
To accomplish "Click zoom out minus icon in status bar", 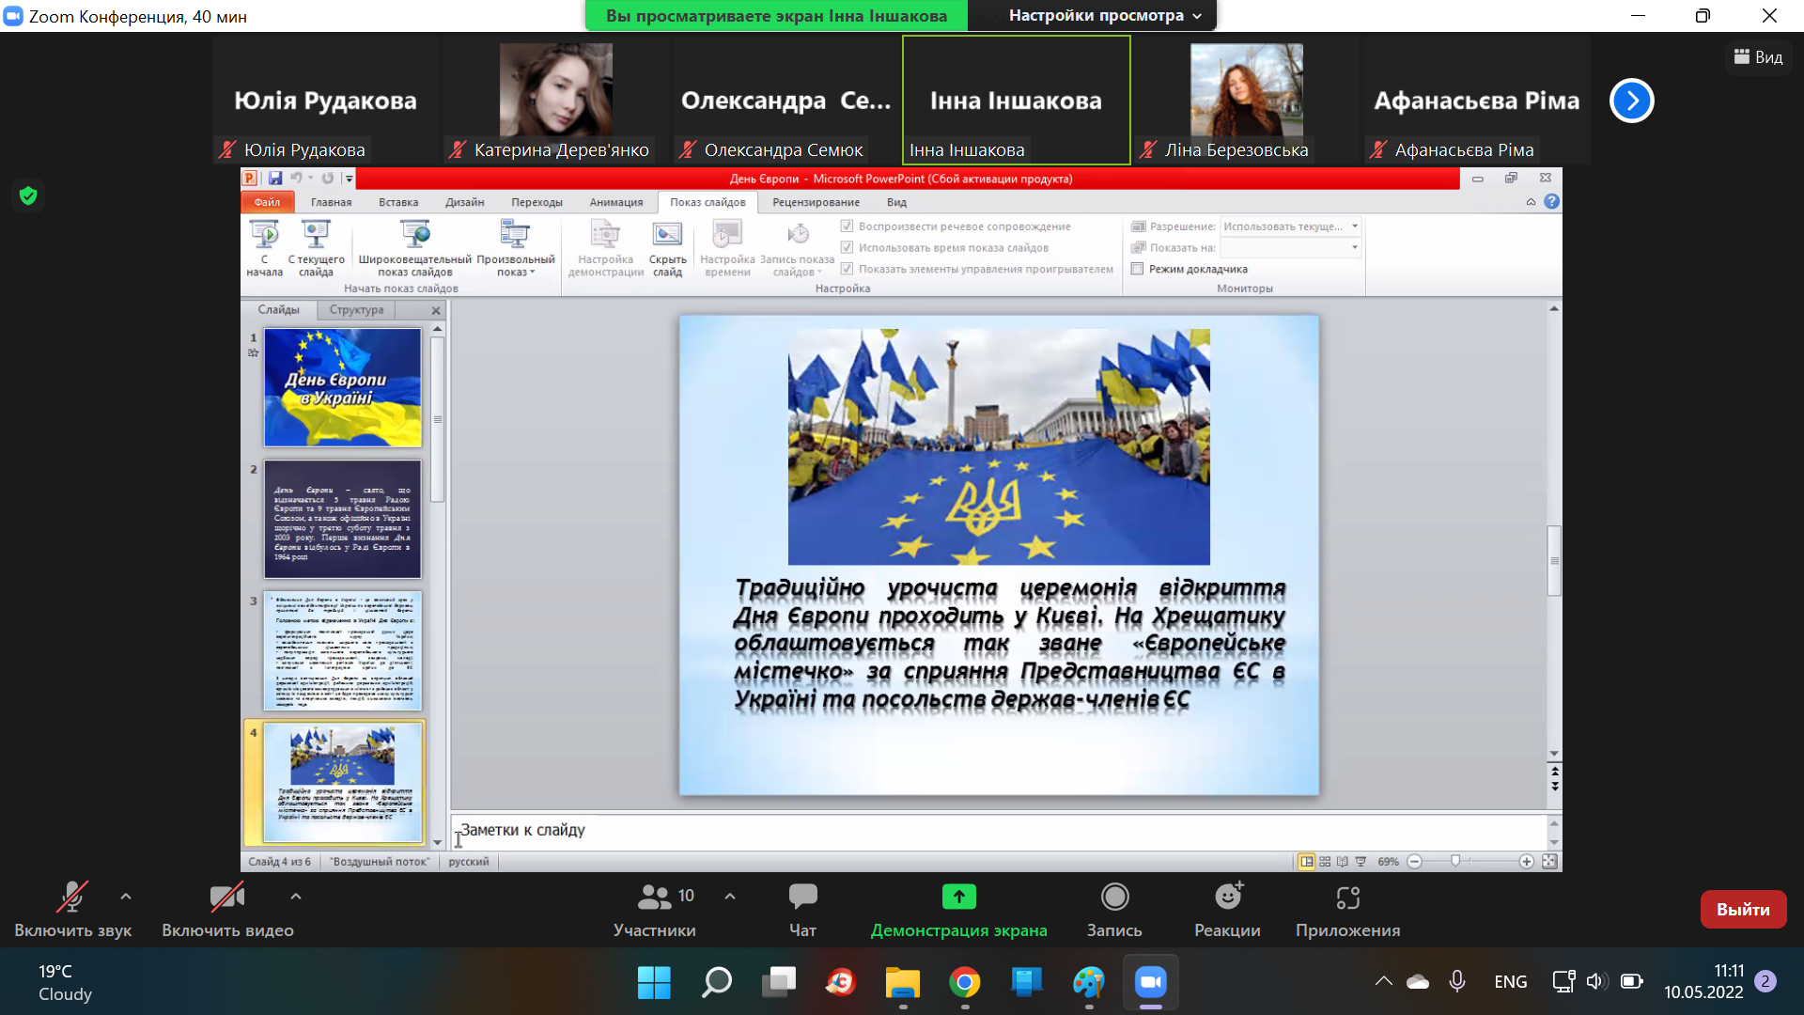I will pos(1414,861).
